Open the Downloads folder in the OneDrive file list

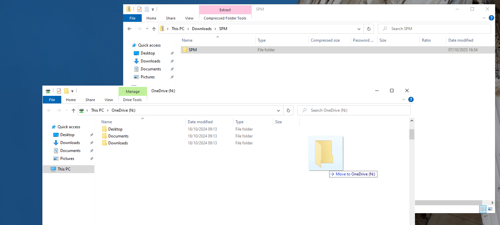coord(118,143)
